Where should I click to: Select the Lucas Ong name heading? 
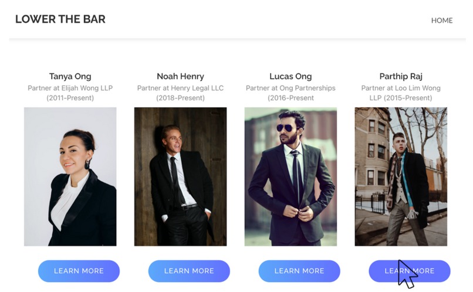tap(290, 77)
